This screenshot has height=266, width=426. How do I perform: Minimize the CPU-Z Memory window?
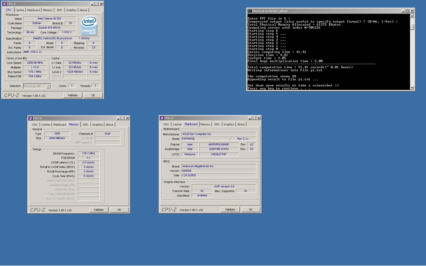(x=118, y=118)
